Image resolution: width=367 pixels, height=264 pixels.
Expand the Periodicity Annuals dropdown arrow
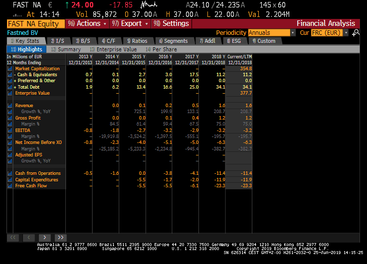(x=293, y=33)
